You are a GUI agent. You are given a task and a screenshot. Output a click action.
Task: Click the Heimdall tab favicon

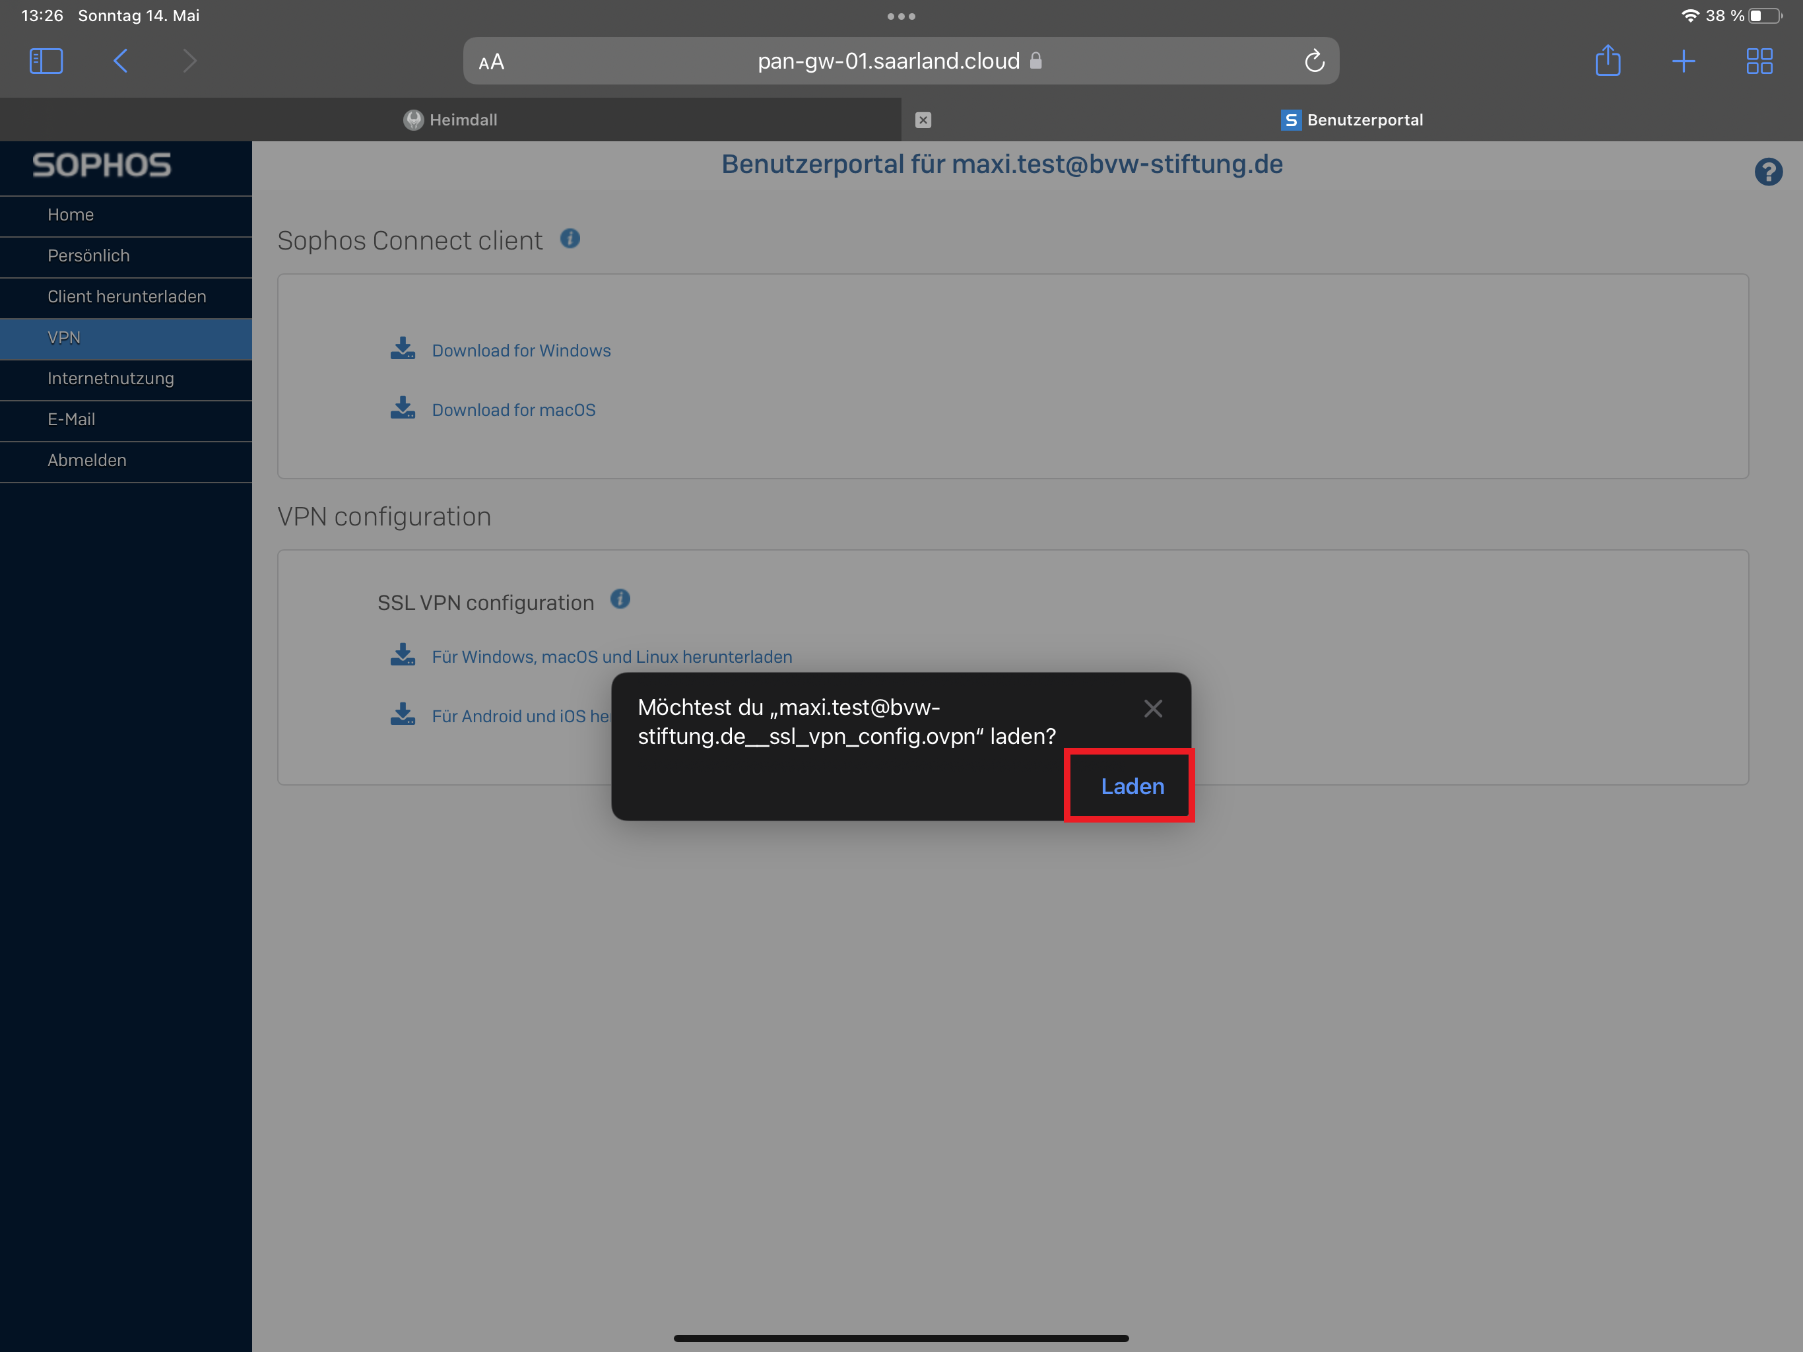[x=413, y=120]
